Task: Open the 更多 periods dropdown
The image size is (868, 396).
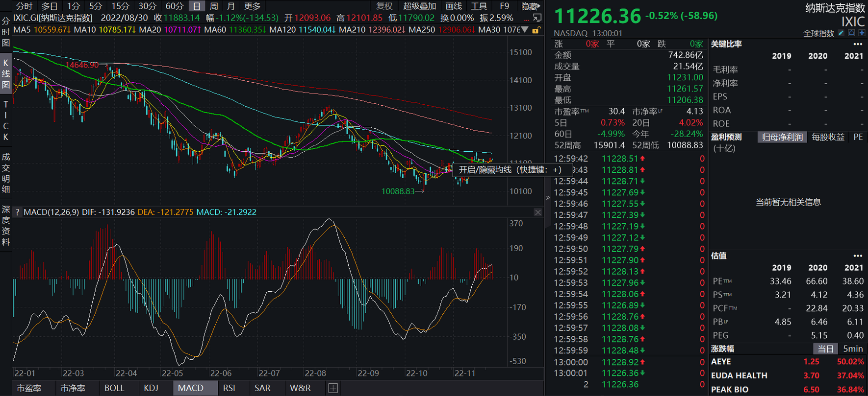Action: [252, 6]
